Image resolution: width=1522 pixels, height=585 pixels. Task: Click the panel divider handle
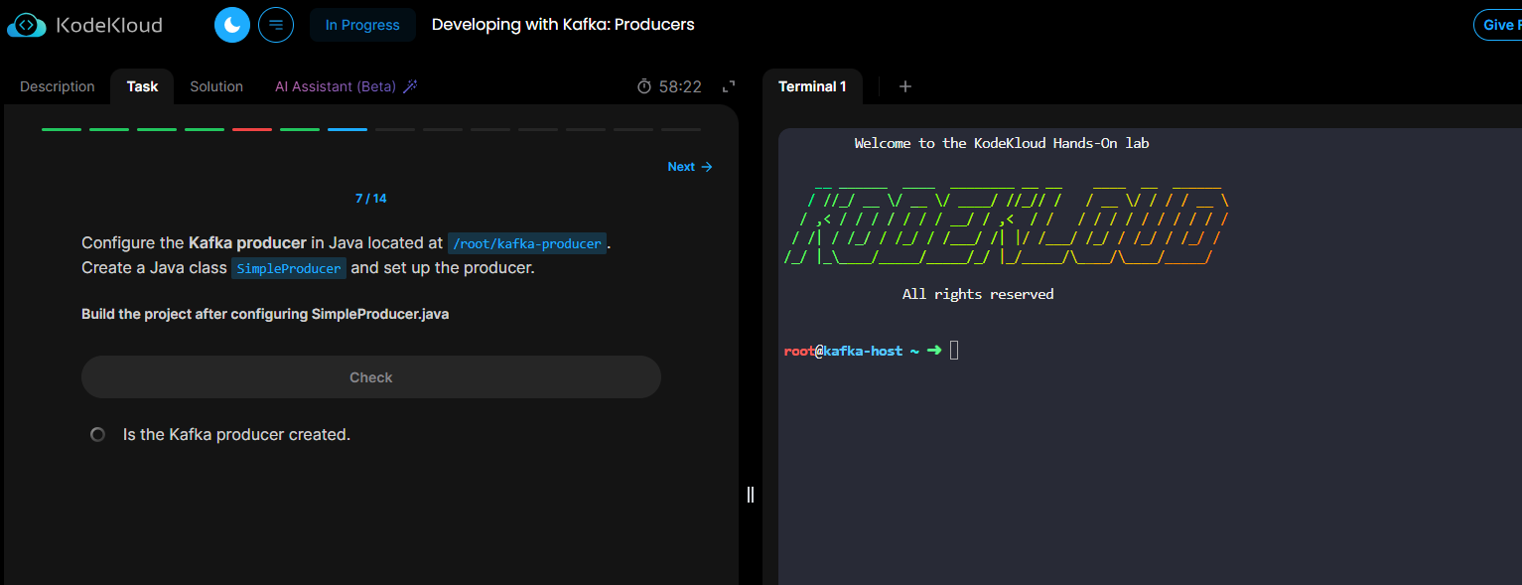point(751,494)
